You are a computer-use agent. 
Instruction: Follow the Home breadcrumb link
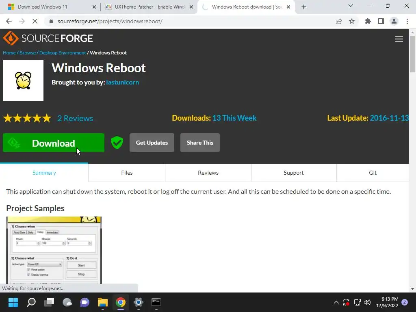click(9, 53)
